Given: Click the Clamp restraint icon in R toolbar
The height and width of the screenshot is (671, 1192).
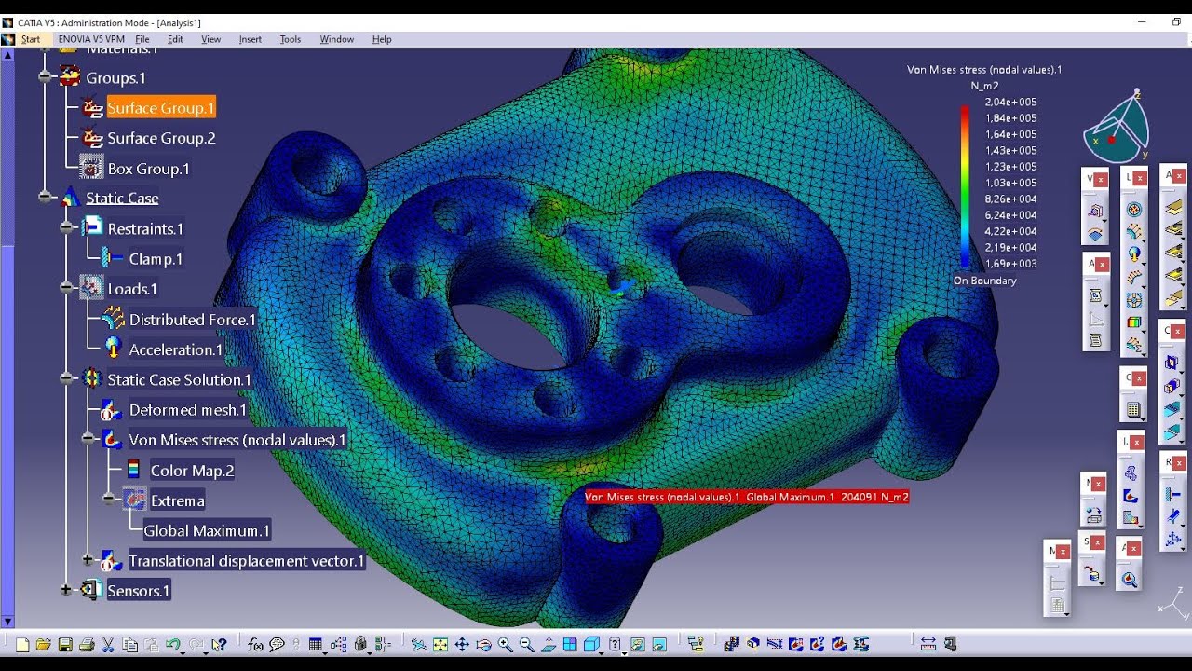Looking at the screenshot, I should pyautogui.click(x=1172, y=494).
